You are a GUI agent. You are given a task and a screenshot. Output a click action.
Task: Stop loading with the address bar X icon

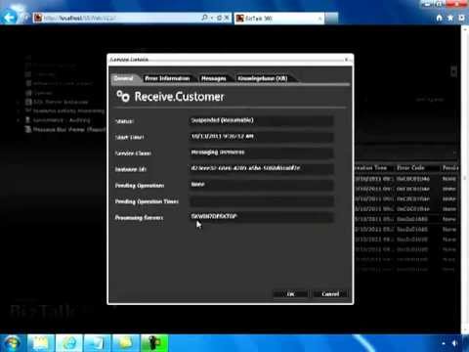point(227,18)
